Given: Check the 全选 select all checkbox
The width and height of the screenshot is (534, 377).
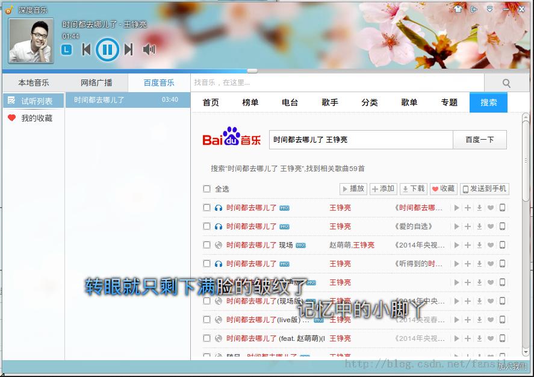Looking at the screenshot, I should [x=206, y=188].
